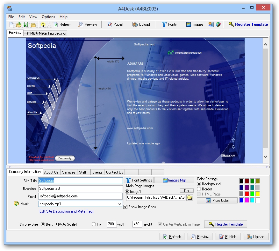Click Edit Site Description and Meta Tags link
Screen dimensions: 279x251
tap(67, 211)
